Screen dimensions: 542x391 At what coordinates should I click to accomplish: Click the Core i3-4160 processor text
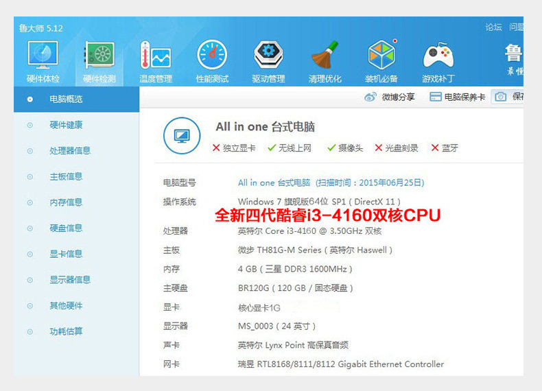tap(309, 231)
